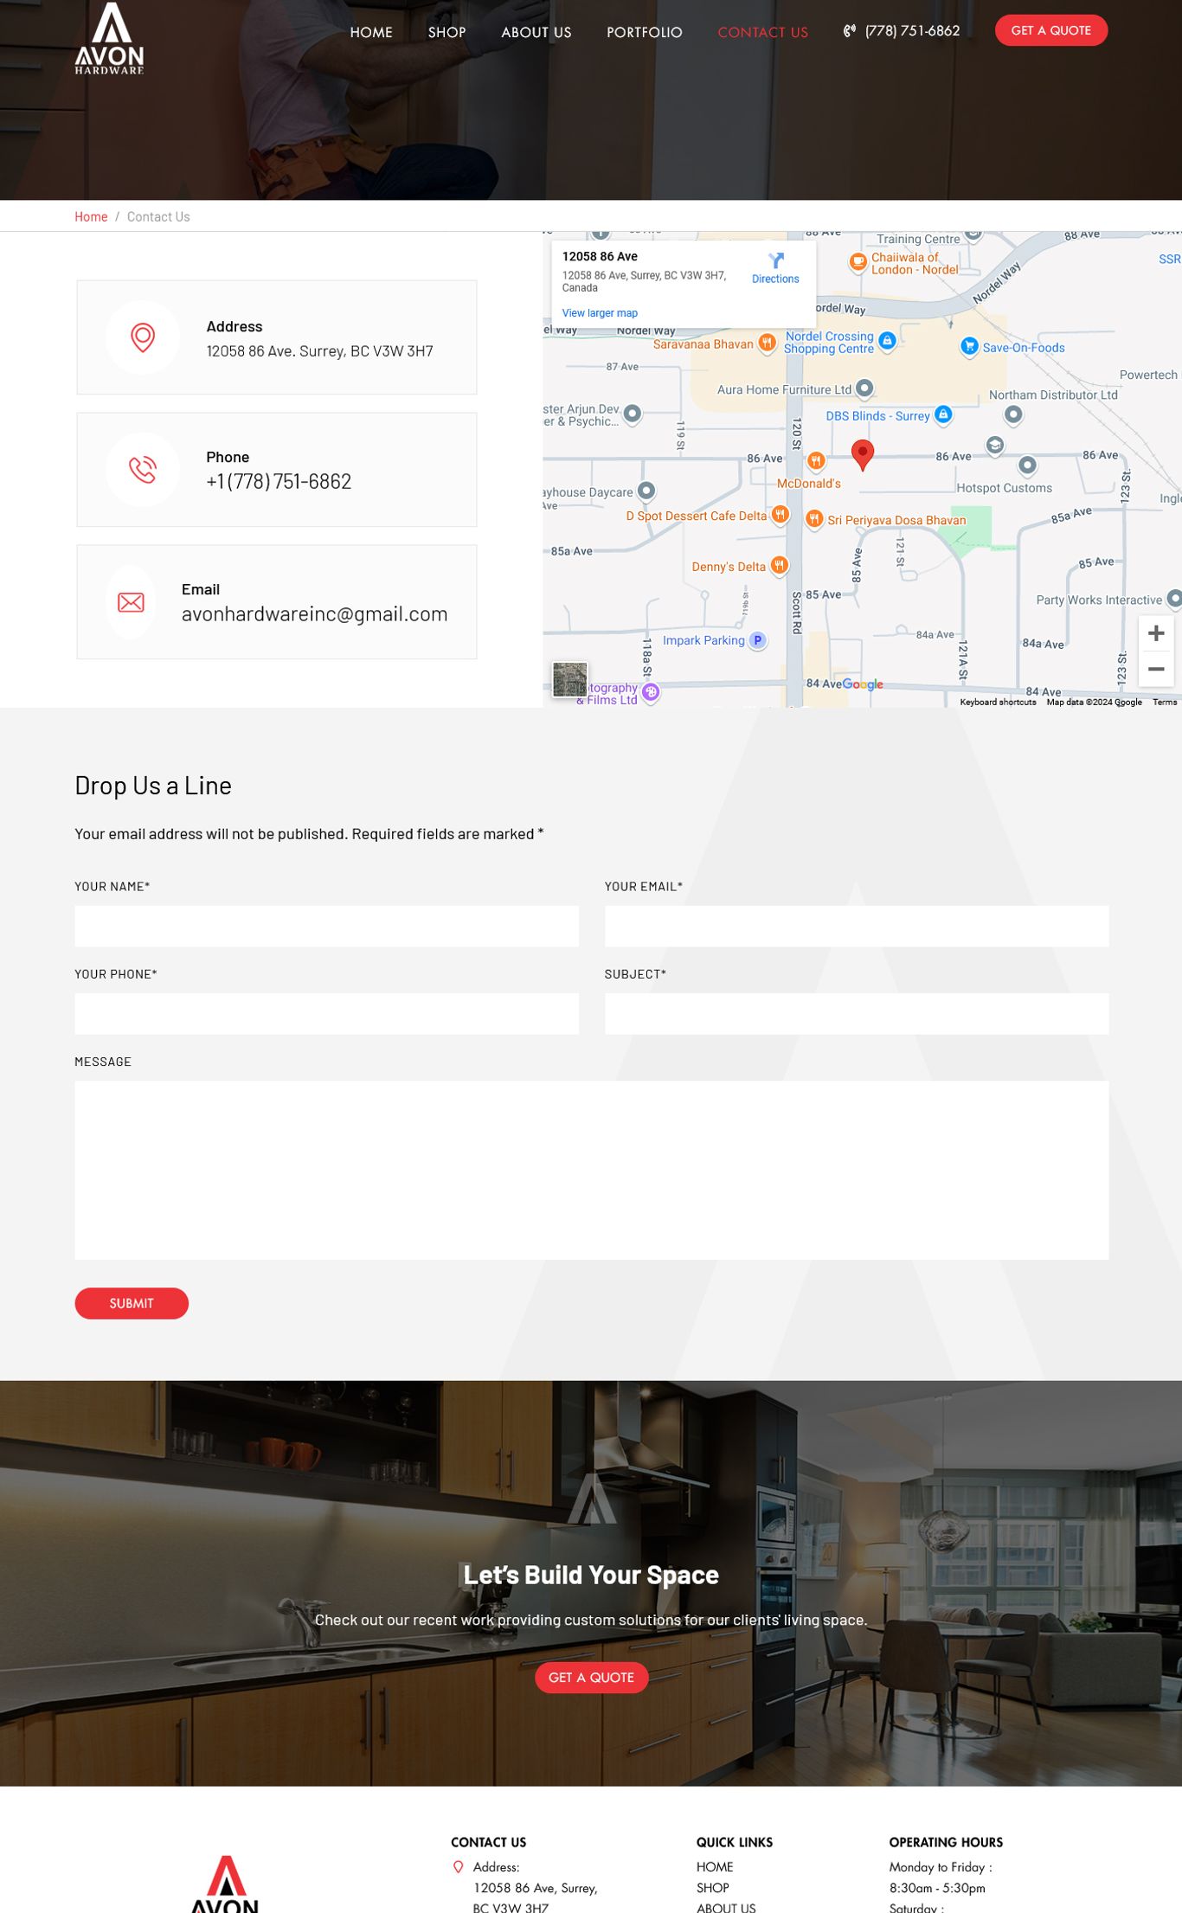The width and height of the screenshot is (1182, 1913).
Task: Click the footer Avon logo
Action: point(225,1884)
